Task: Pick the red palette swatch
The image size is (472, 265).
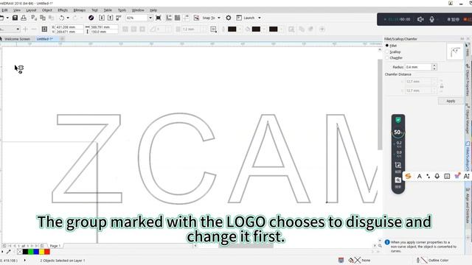Action: click(x=47, y=252)
